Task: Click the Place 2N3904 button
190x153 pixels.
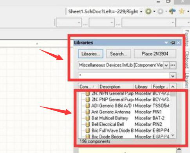Action: coord(155,53)
